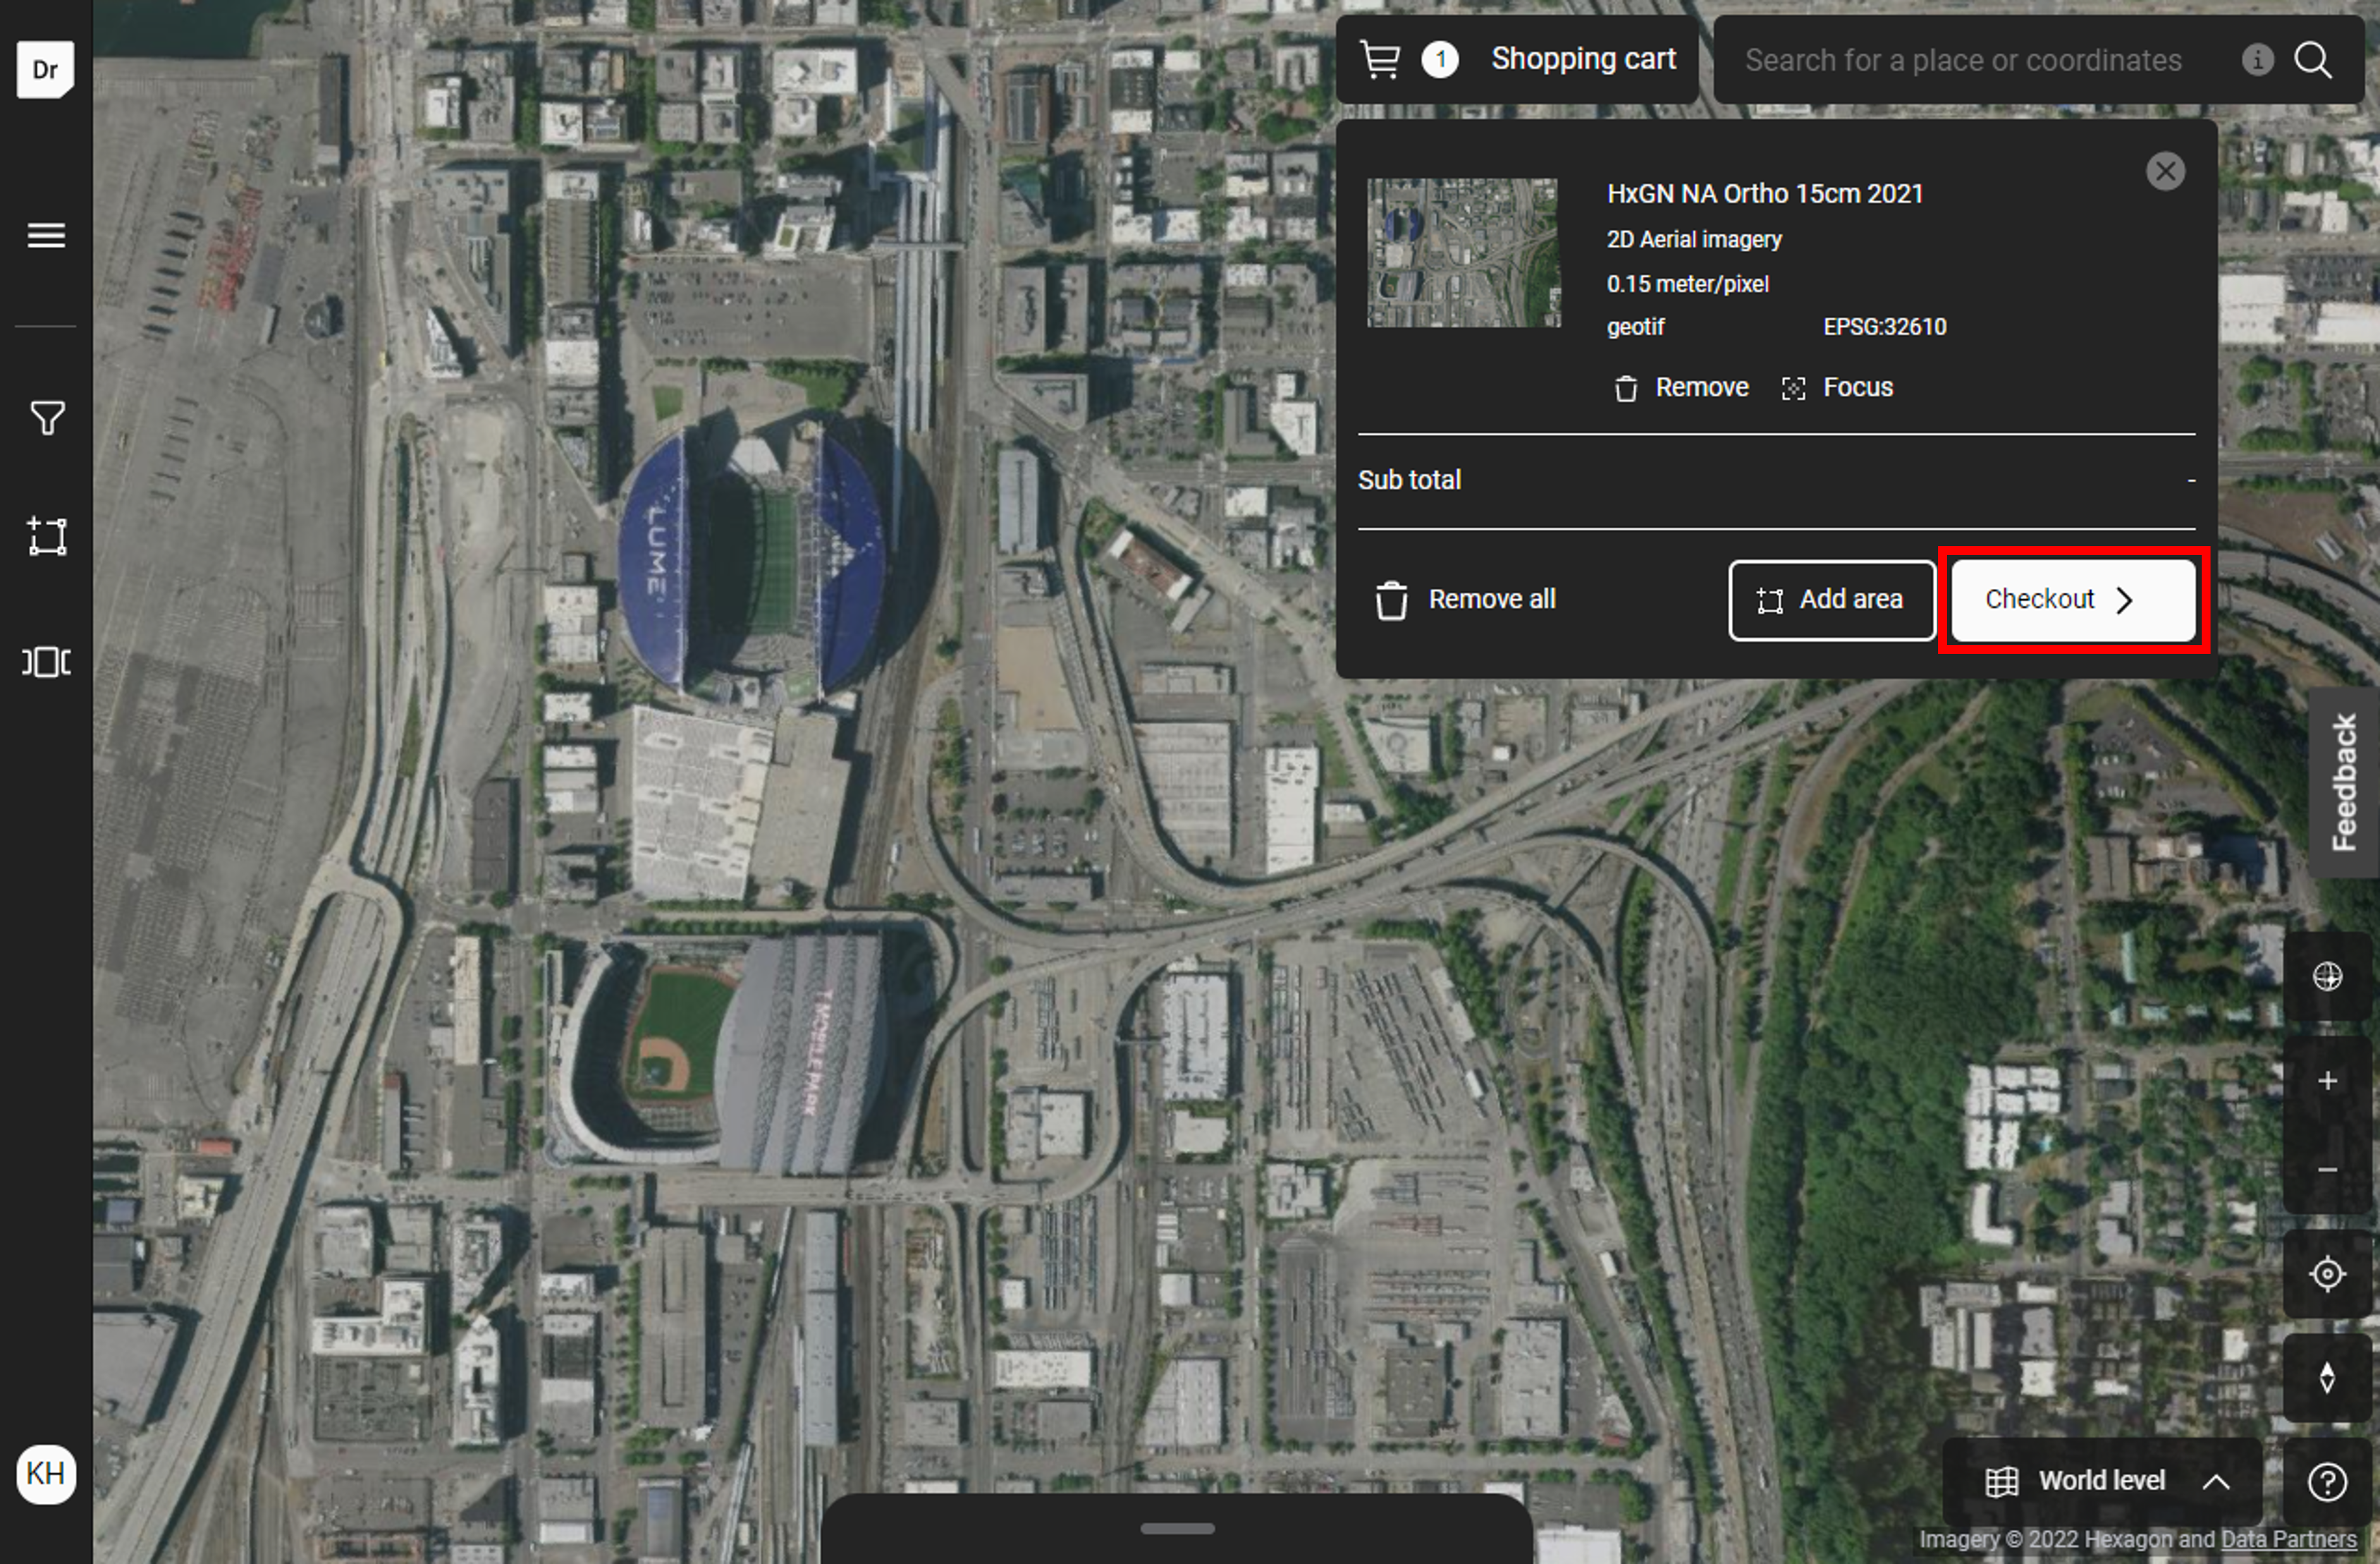The image size is (2380, 1564).
Task: Expand the bottom drawer handle
Action: coord(1177,1528)
